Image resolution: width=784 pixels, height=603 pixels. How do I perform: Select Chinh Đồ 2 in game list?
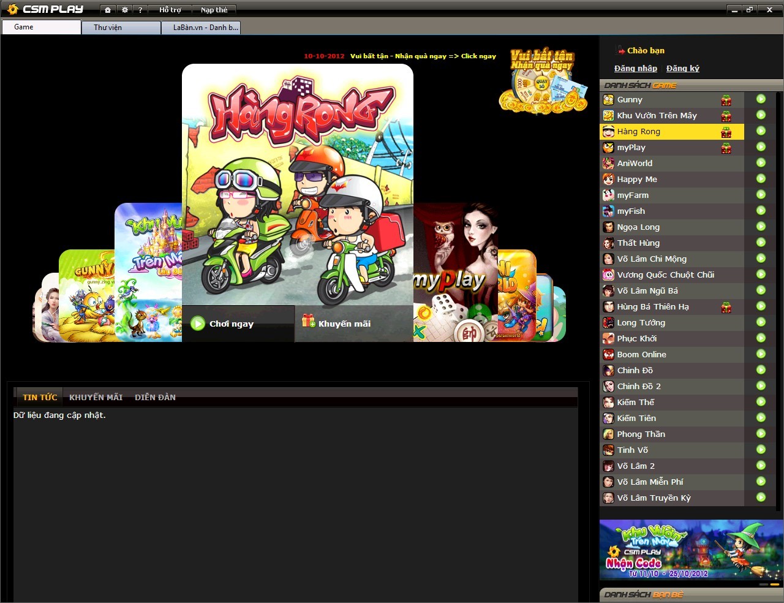coord(672,386)
